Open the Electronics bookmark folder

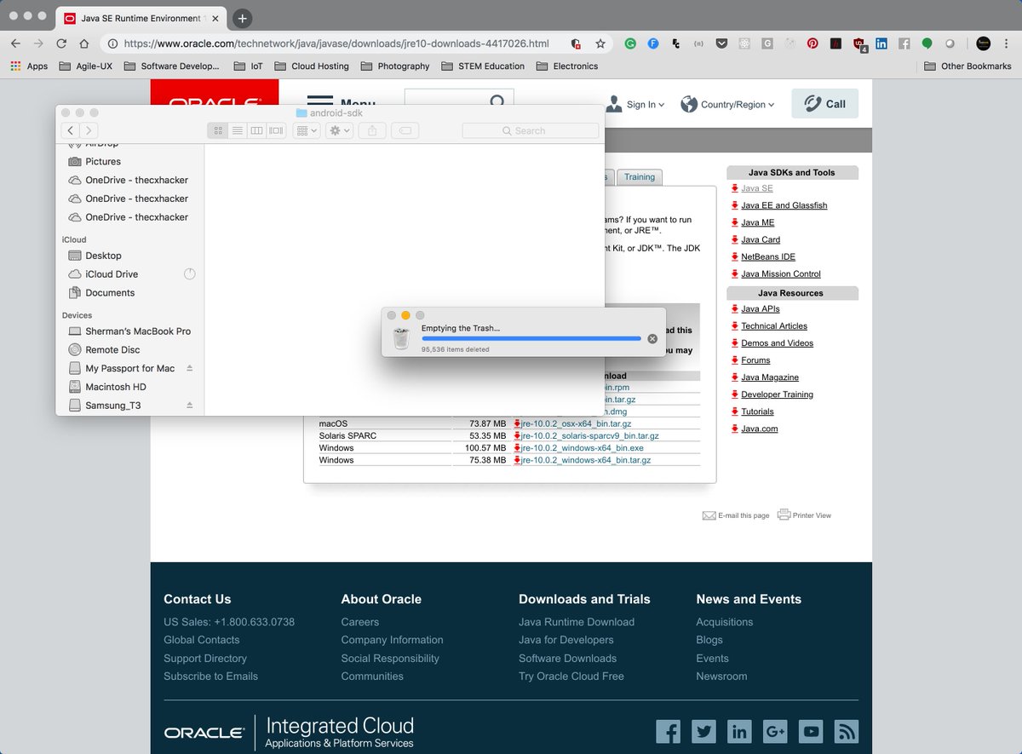566,66
